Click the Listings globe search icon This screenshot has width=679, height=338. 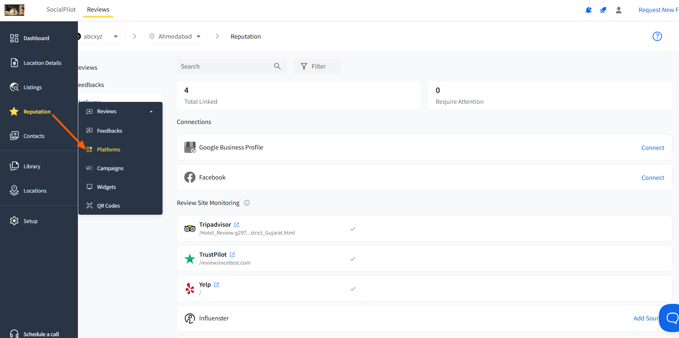point(14,87)
